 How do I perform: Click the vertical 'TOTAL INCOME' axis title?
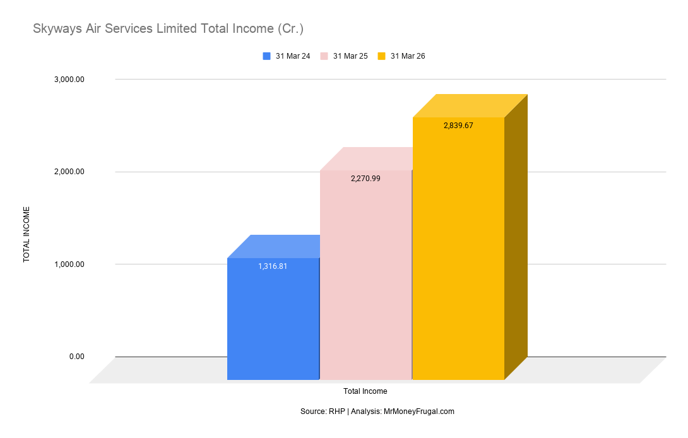27,234
